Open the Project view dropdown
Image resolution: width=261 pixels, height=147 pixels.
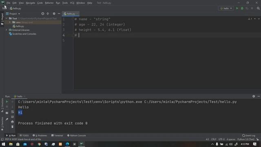point(13,13)
